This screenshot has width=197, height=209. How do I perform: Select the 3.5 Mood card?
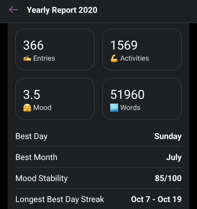coord(55,99)
